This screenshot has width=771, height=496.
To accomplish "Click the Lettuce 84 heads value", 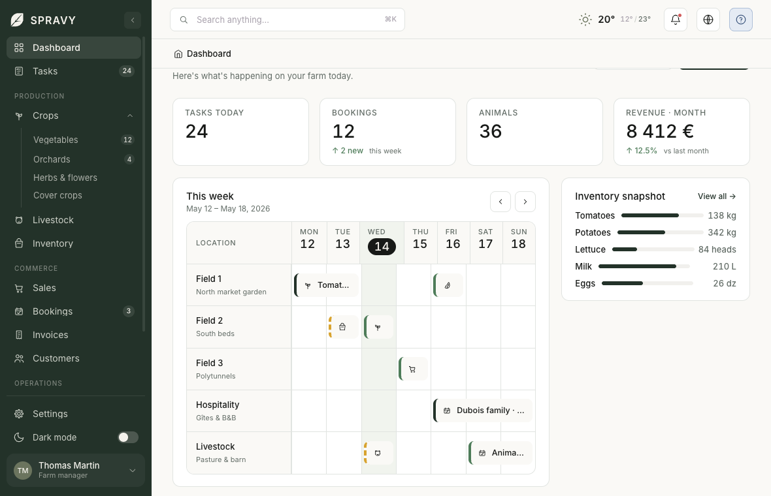I will 717,249.
